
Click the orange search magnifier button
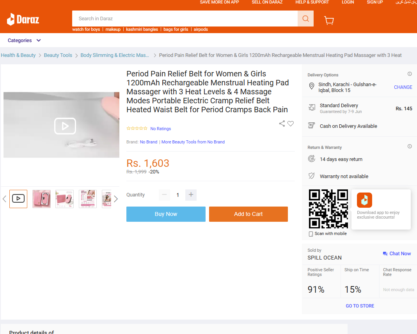(305, 19)
